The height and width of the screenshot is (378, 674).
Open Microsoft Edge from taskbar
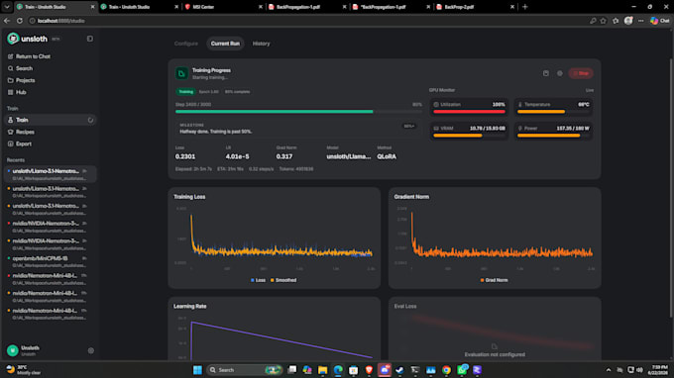(x=338, y=370)
